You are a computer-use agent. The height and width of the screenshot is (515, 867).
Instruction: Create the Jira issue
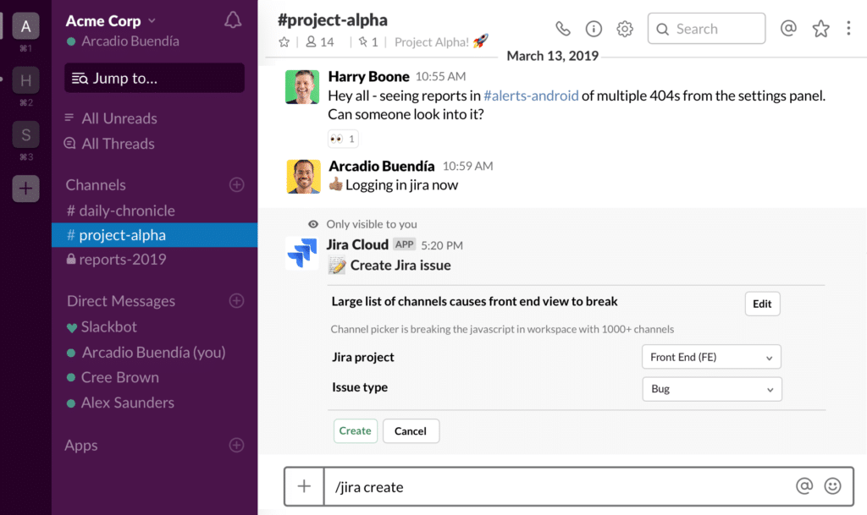(355, 430)
